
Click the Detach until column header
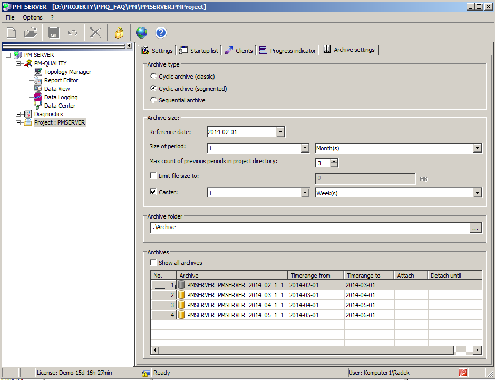click(x=455, y=275)
